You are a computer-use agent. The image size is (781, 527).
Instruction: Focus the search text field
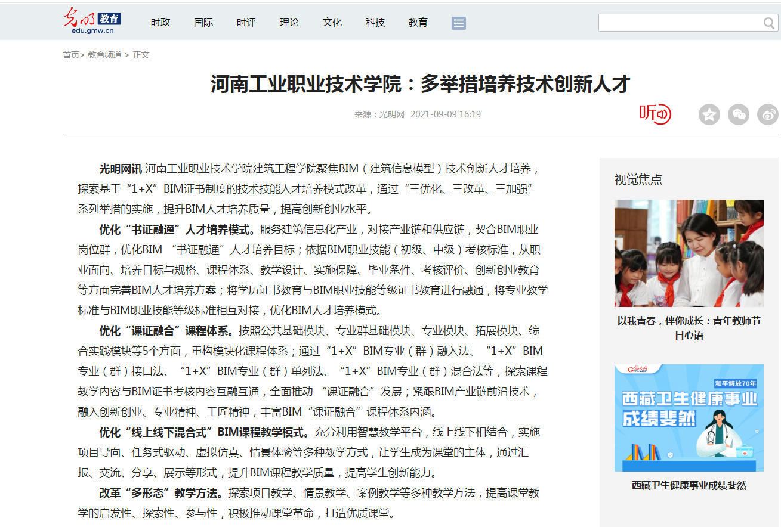coord(680,23)
